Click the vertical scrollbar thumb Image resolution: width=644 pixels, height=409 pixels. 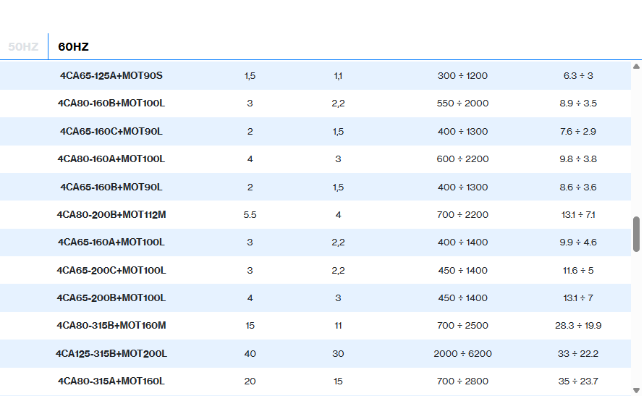pyautogui.click(x=636, y=234)
